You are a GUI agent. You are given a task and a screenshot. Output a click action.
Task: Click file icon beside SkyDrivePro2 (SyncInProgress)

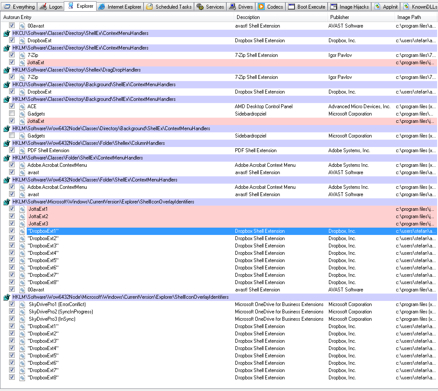pos(22,312)
